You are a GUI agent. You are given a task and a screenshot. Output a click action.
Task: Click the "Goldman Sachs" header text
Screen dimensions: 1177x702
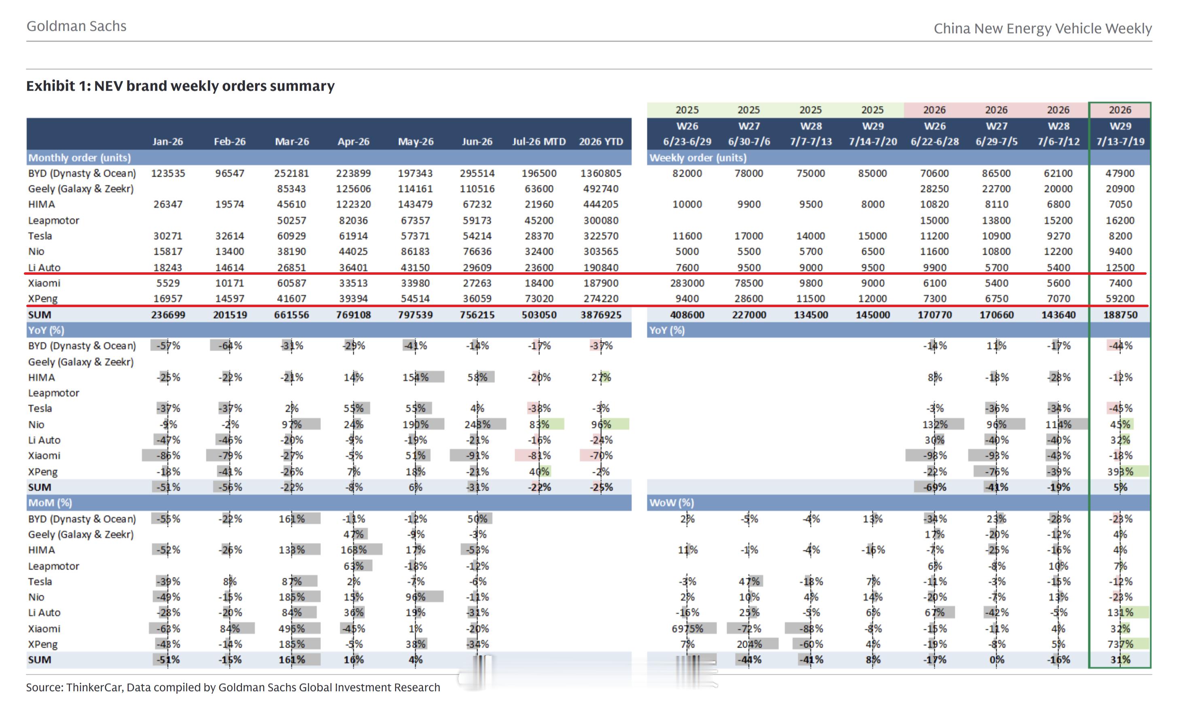[76, 26]
